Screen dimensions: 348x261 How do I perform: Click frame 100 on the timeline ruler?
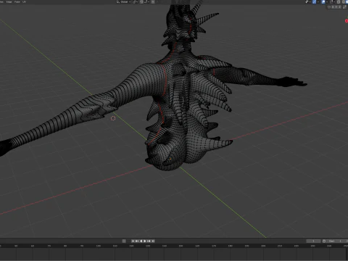tap(99, 246)
